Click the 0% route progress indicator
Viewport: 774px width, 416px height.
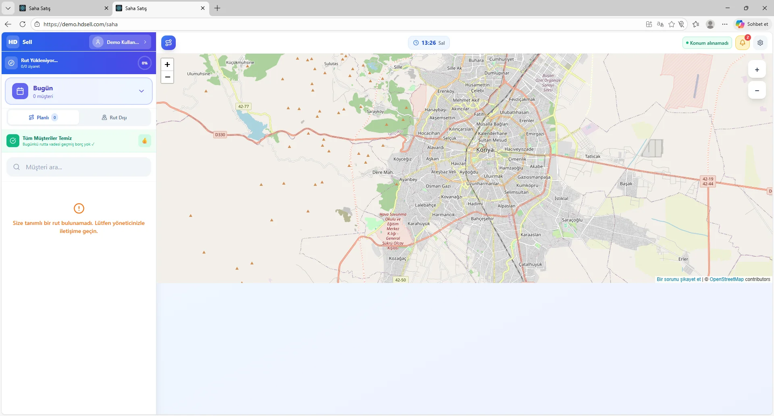144,63
